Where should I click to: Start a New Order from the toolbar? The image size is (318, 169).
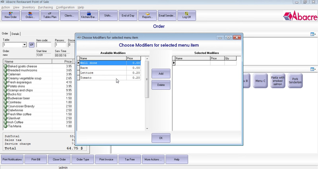tap(11, 15)
